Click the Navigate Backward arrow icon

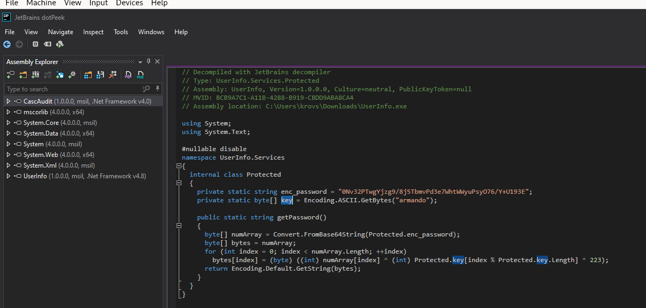point(7,44)
